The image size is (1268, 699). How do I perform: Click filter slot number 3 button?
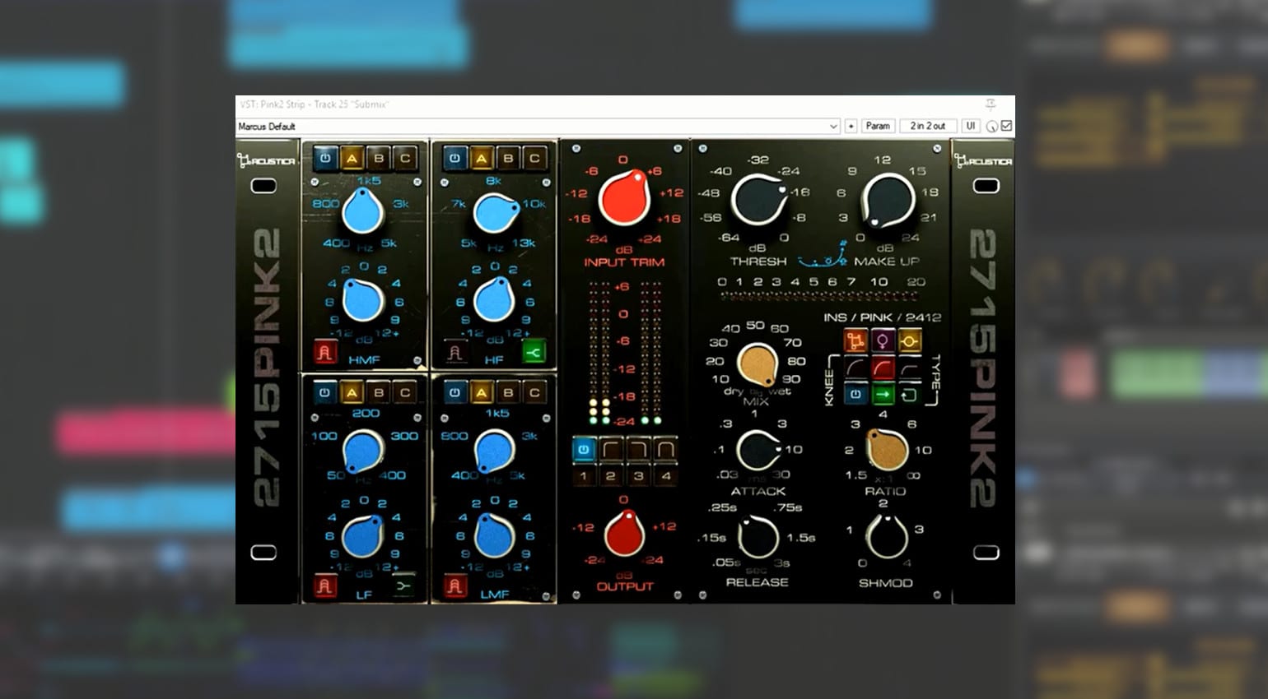pos(638,475)
